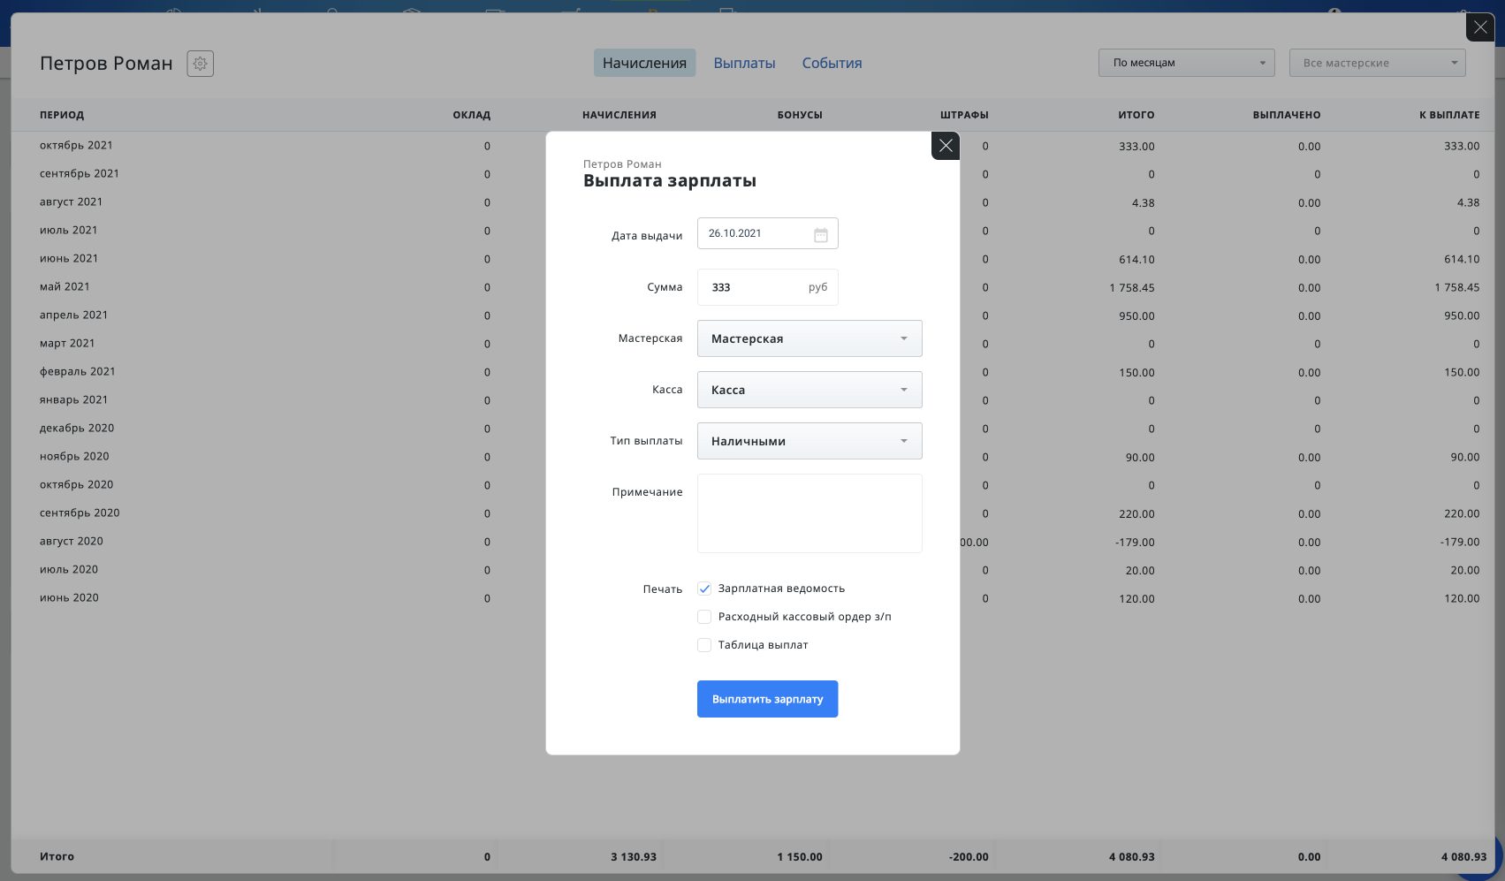
Task: Uncheck Зарплатная ведомость print option
Action: pyautogui.click(x=704, y=589)
